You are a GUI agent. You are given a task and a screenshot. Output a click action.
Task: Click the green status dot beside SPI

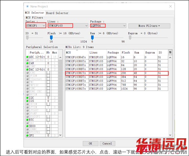27,136
